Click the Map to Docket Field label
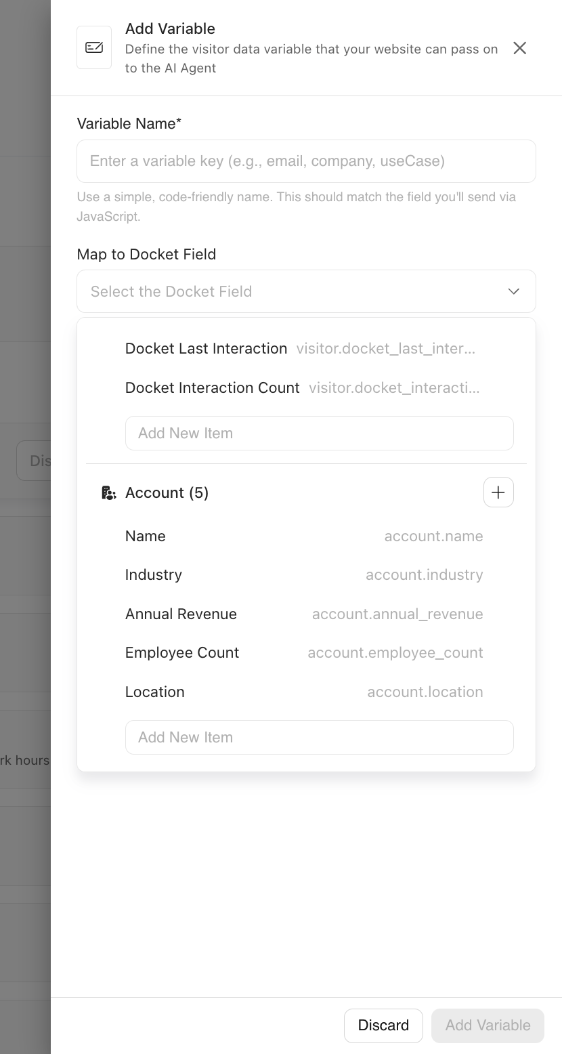The height and width of the screenshot is (1054, 562). point(146,255)
